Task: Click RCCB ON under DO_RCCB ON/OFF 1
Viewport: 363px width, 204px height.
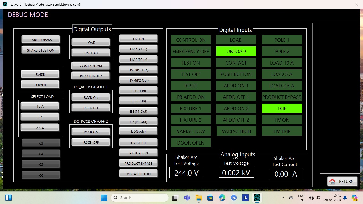Action: [x=91, y=97]
